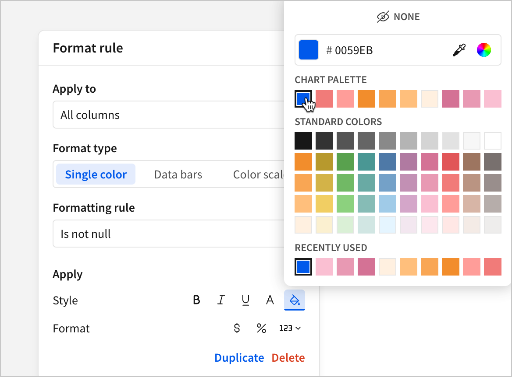Apply bold formatting to the style

tap(196, 300)
